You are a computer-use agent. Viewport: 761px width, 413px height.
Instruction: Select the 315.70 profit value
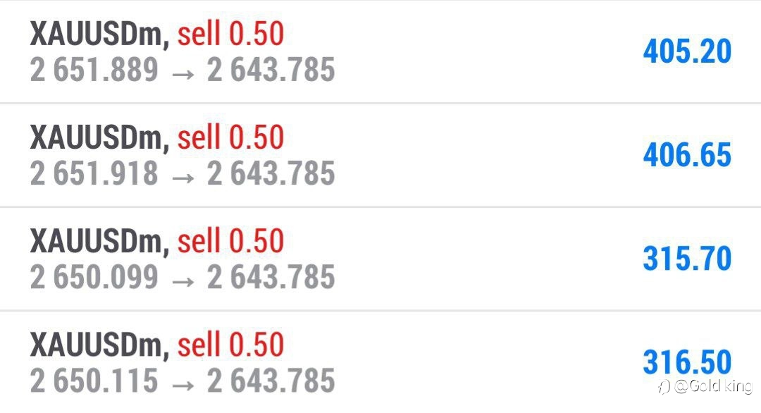tap(687, 258)
